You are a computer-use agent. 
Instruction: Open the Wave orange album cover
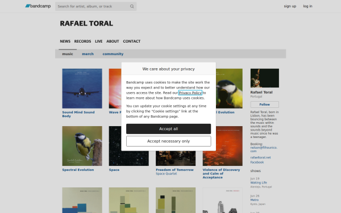click(115, 89)
